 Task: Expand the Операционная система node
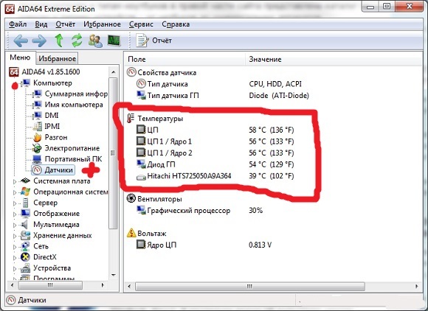click(x=15, y=192)
